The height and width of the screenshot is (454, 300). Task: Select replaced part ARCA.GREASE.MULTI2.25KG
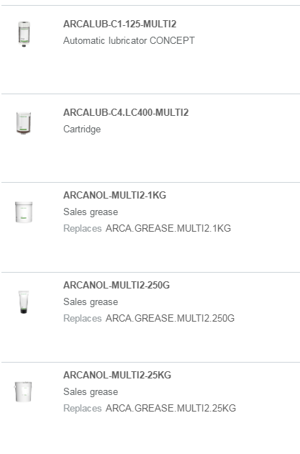[x=171, y=408]
